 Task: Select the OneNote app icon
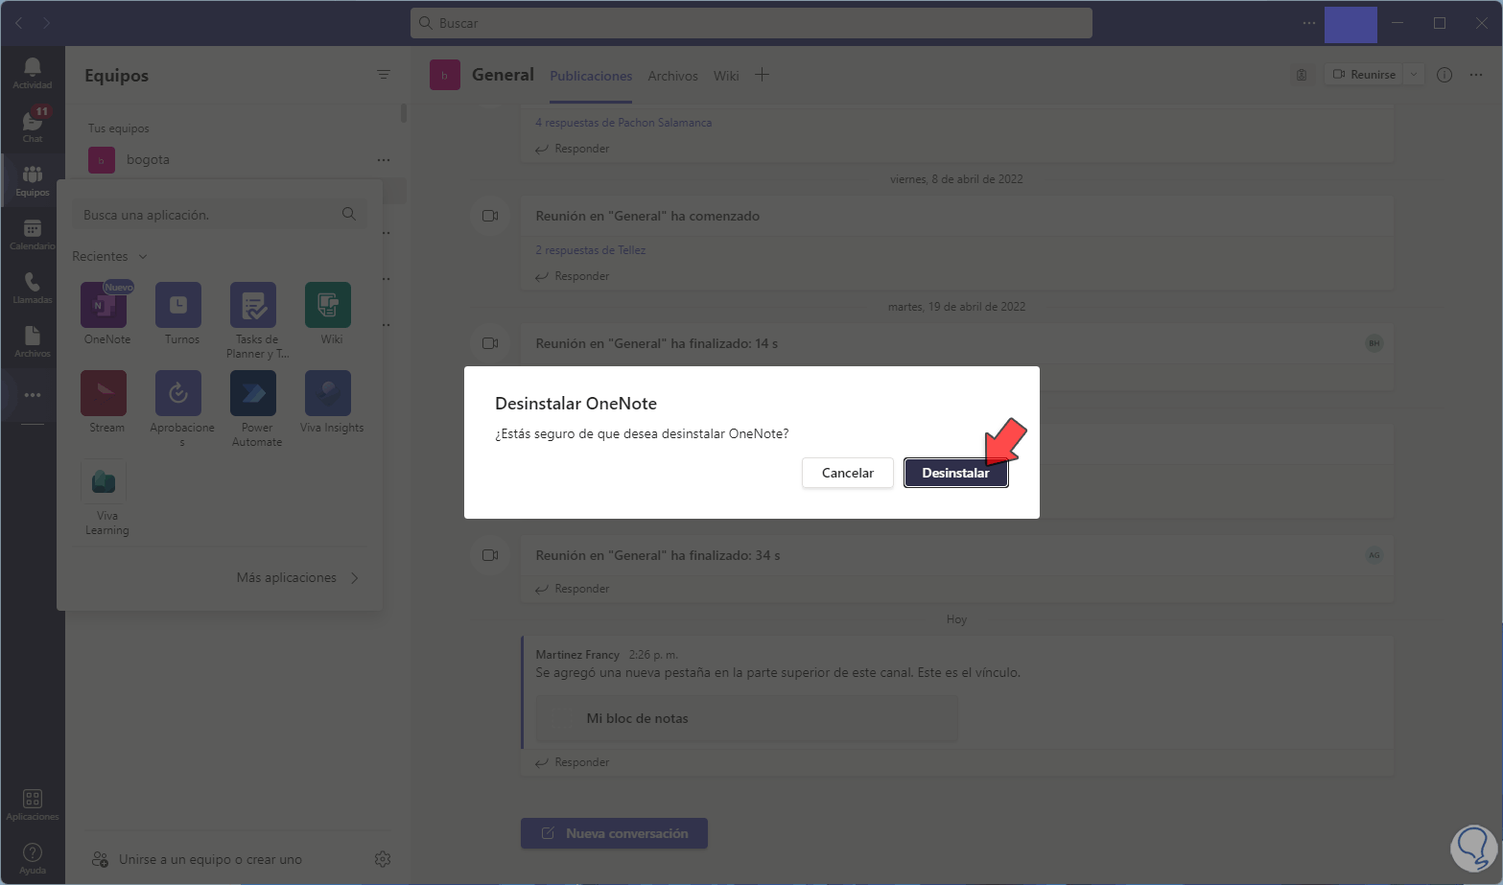[x=104, y=305]
